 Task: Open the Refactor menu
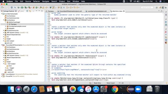pyautogui.click(x=36, y=1)
